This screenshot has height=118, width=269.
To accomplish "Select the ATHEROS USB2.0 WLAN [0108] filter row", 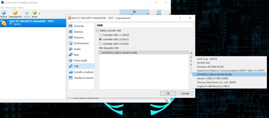I will [144, 53].
